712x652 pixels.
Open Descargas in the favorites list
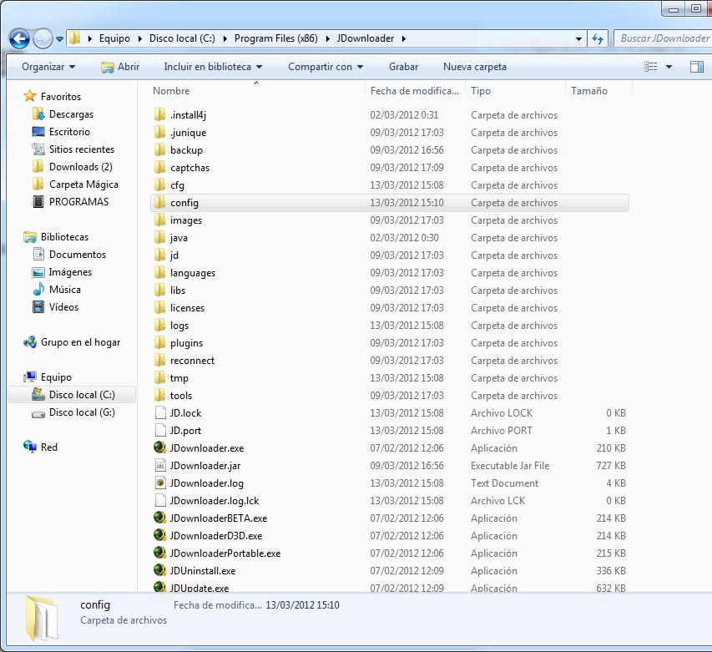(71, 114)
